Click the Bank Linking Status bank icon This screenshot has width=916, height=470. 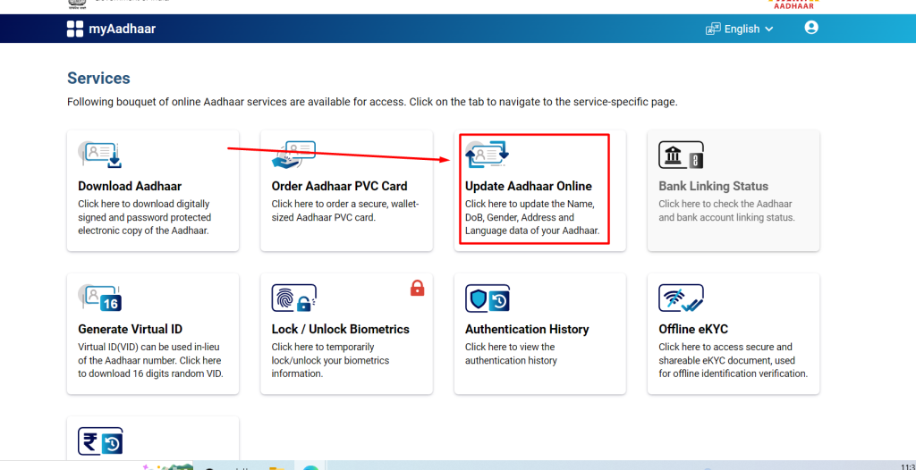681,155
